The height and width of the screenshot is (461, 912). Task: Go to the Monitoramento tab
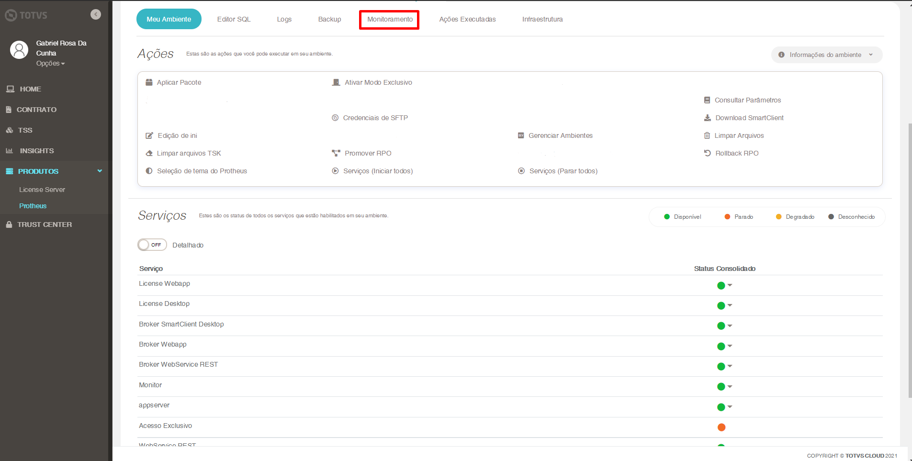click(390, 19)
